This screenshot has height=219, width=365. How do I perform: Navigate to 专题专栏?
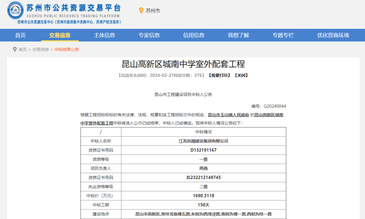(x=283, y=35)
